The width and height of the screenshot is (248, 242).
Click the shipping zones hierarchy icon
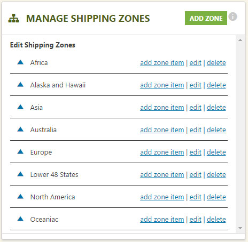coord(13,19)
